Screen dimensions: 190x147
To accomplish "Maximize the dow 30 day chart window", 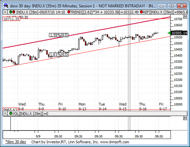I will [x=172, y=6].
